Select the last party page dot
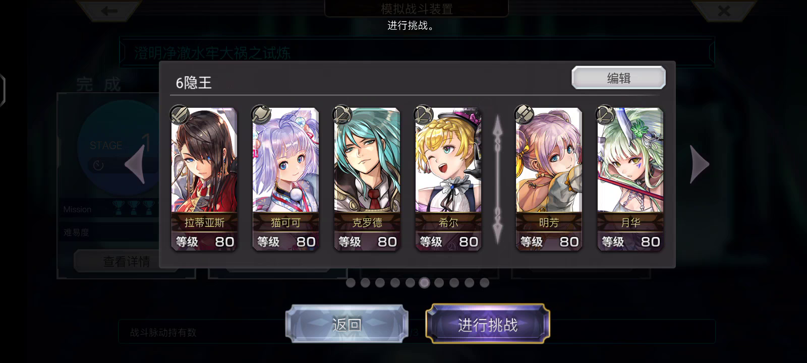 coord(484,283)
